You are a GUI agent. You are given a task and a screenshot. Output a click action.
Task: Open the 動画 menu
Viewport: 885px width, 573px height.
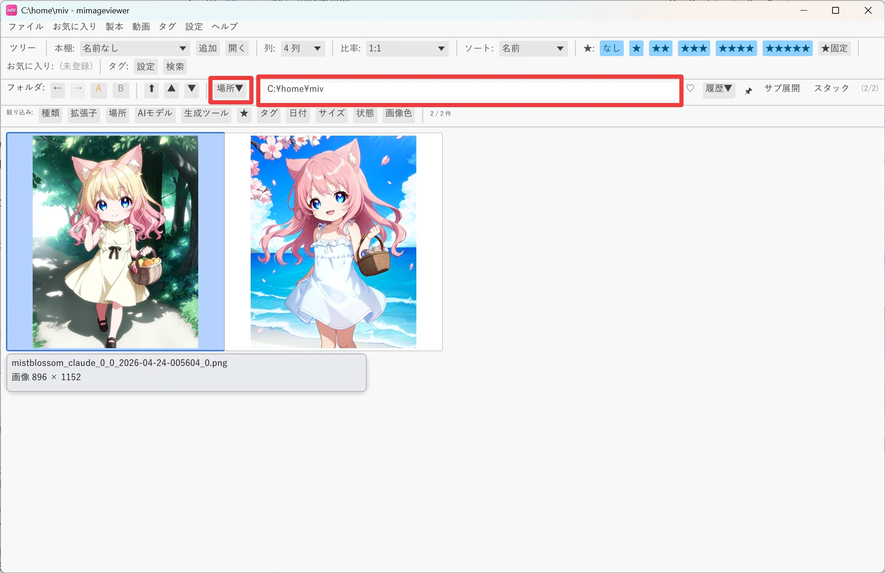pyautogui.click(x=141, y=27)
